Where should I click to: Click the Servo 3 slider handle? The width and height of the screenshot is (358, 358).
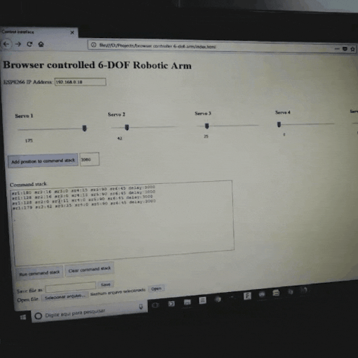point(206,126)
